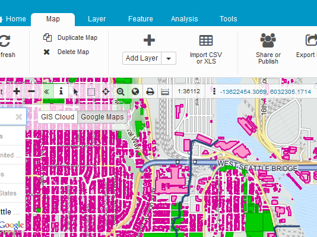Screen dimensions: 317x237
Task: Click Duplicate Map
Action: coord(71,37)
